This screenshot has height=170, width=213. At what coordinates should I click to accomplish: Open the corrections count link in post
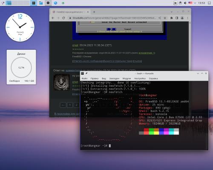point(147,53)
